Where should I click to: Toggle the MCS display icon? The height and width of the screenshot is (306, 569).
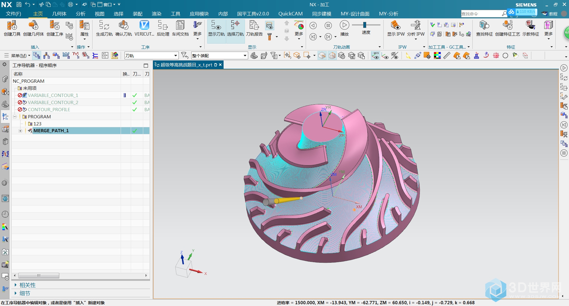(x=376, y=56)
